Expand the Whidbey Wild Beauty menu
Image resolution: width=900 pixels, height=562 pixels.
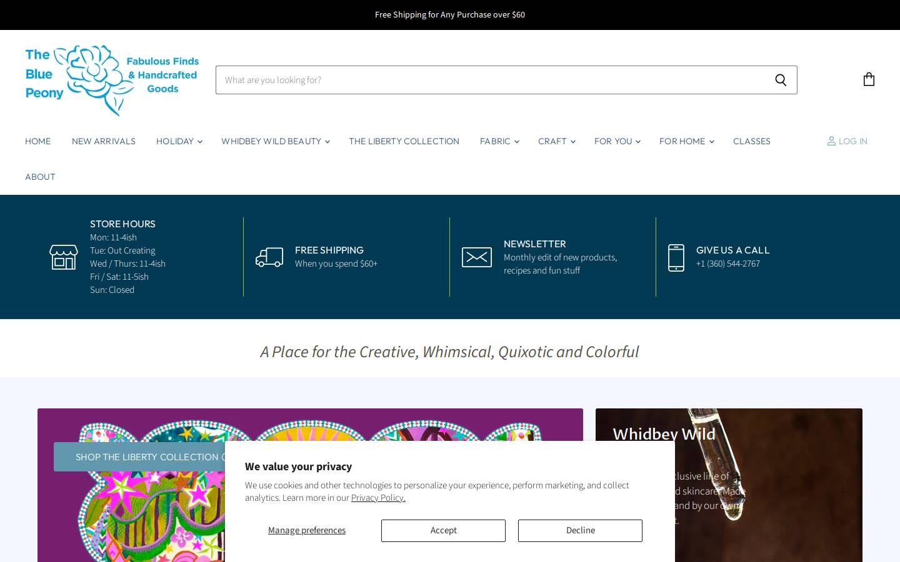(x=275, y=141)
